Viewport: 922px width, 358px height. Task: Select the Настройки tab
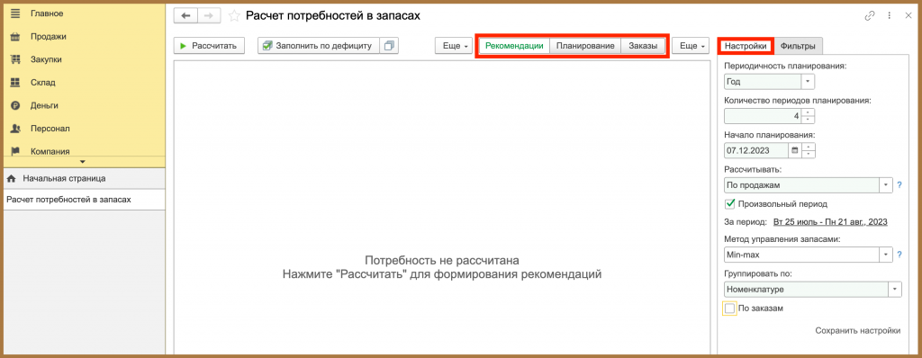(745, 46)
